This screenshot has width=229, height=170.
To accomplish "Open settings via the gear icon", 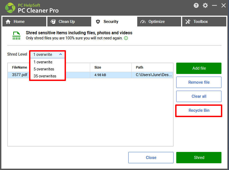I will (x=205, y=6).
